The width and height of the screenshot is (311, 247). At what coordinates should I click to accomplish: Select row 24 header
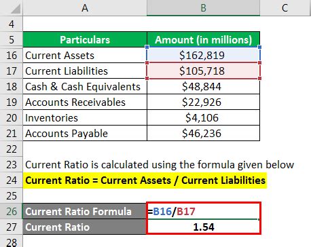(12, 180)
